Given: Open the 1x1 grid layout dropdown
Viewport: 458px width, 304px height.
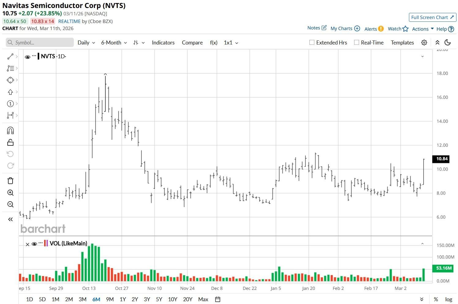Looking at the screenshot, I should pos(231,43).
